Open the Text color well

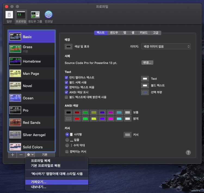(145, 79)
